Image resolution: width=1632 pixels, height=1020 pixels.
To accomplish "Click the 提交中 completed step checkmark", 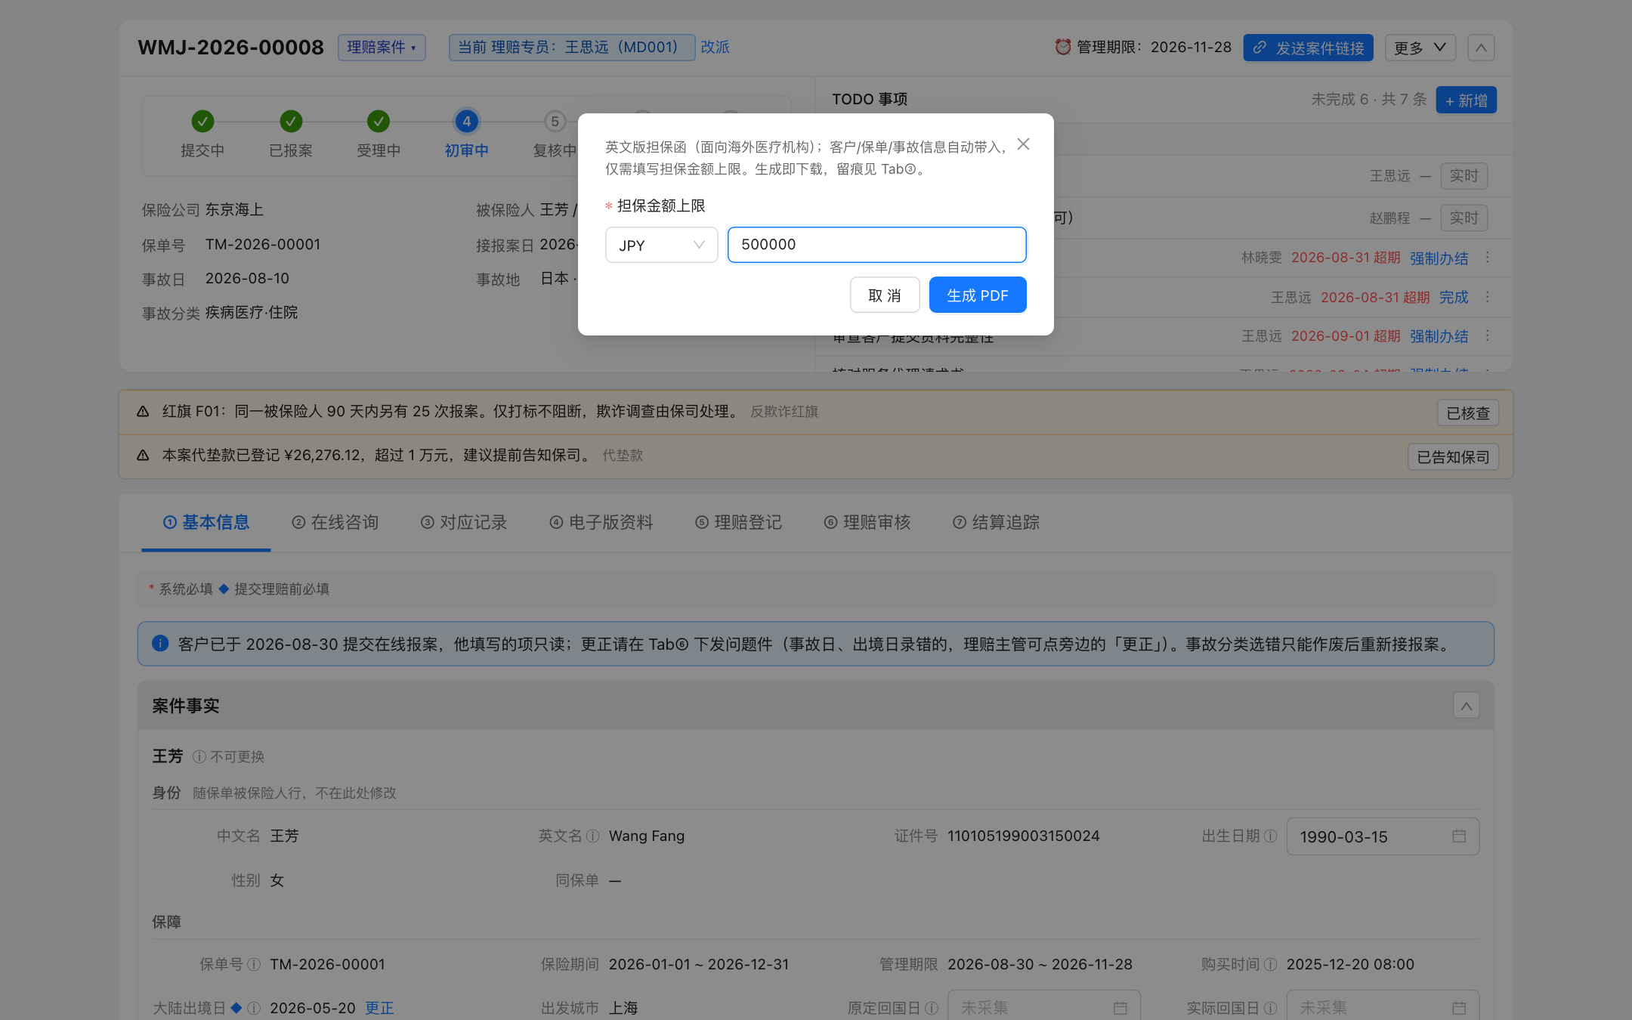I will [x=202, y=121].
